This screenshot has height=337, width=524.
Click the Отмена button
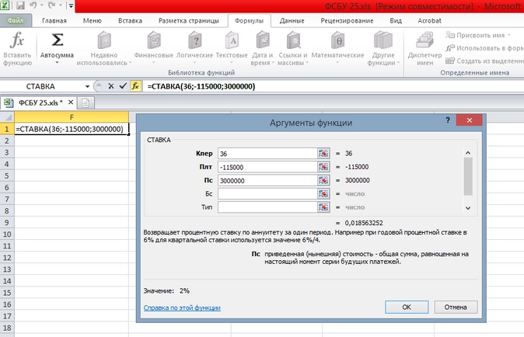(456, 307)
